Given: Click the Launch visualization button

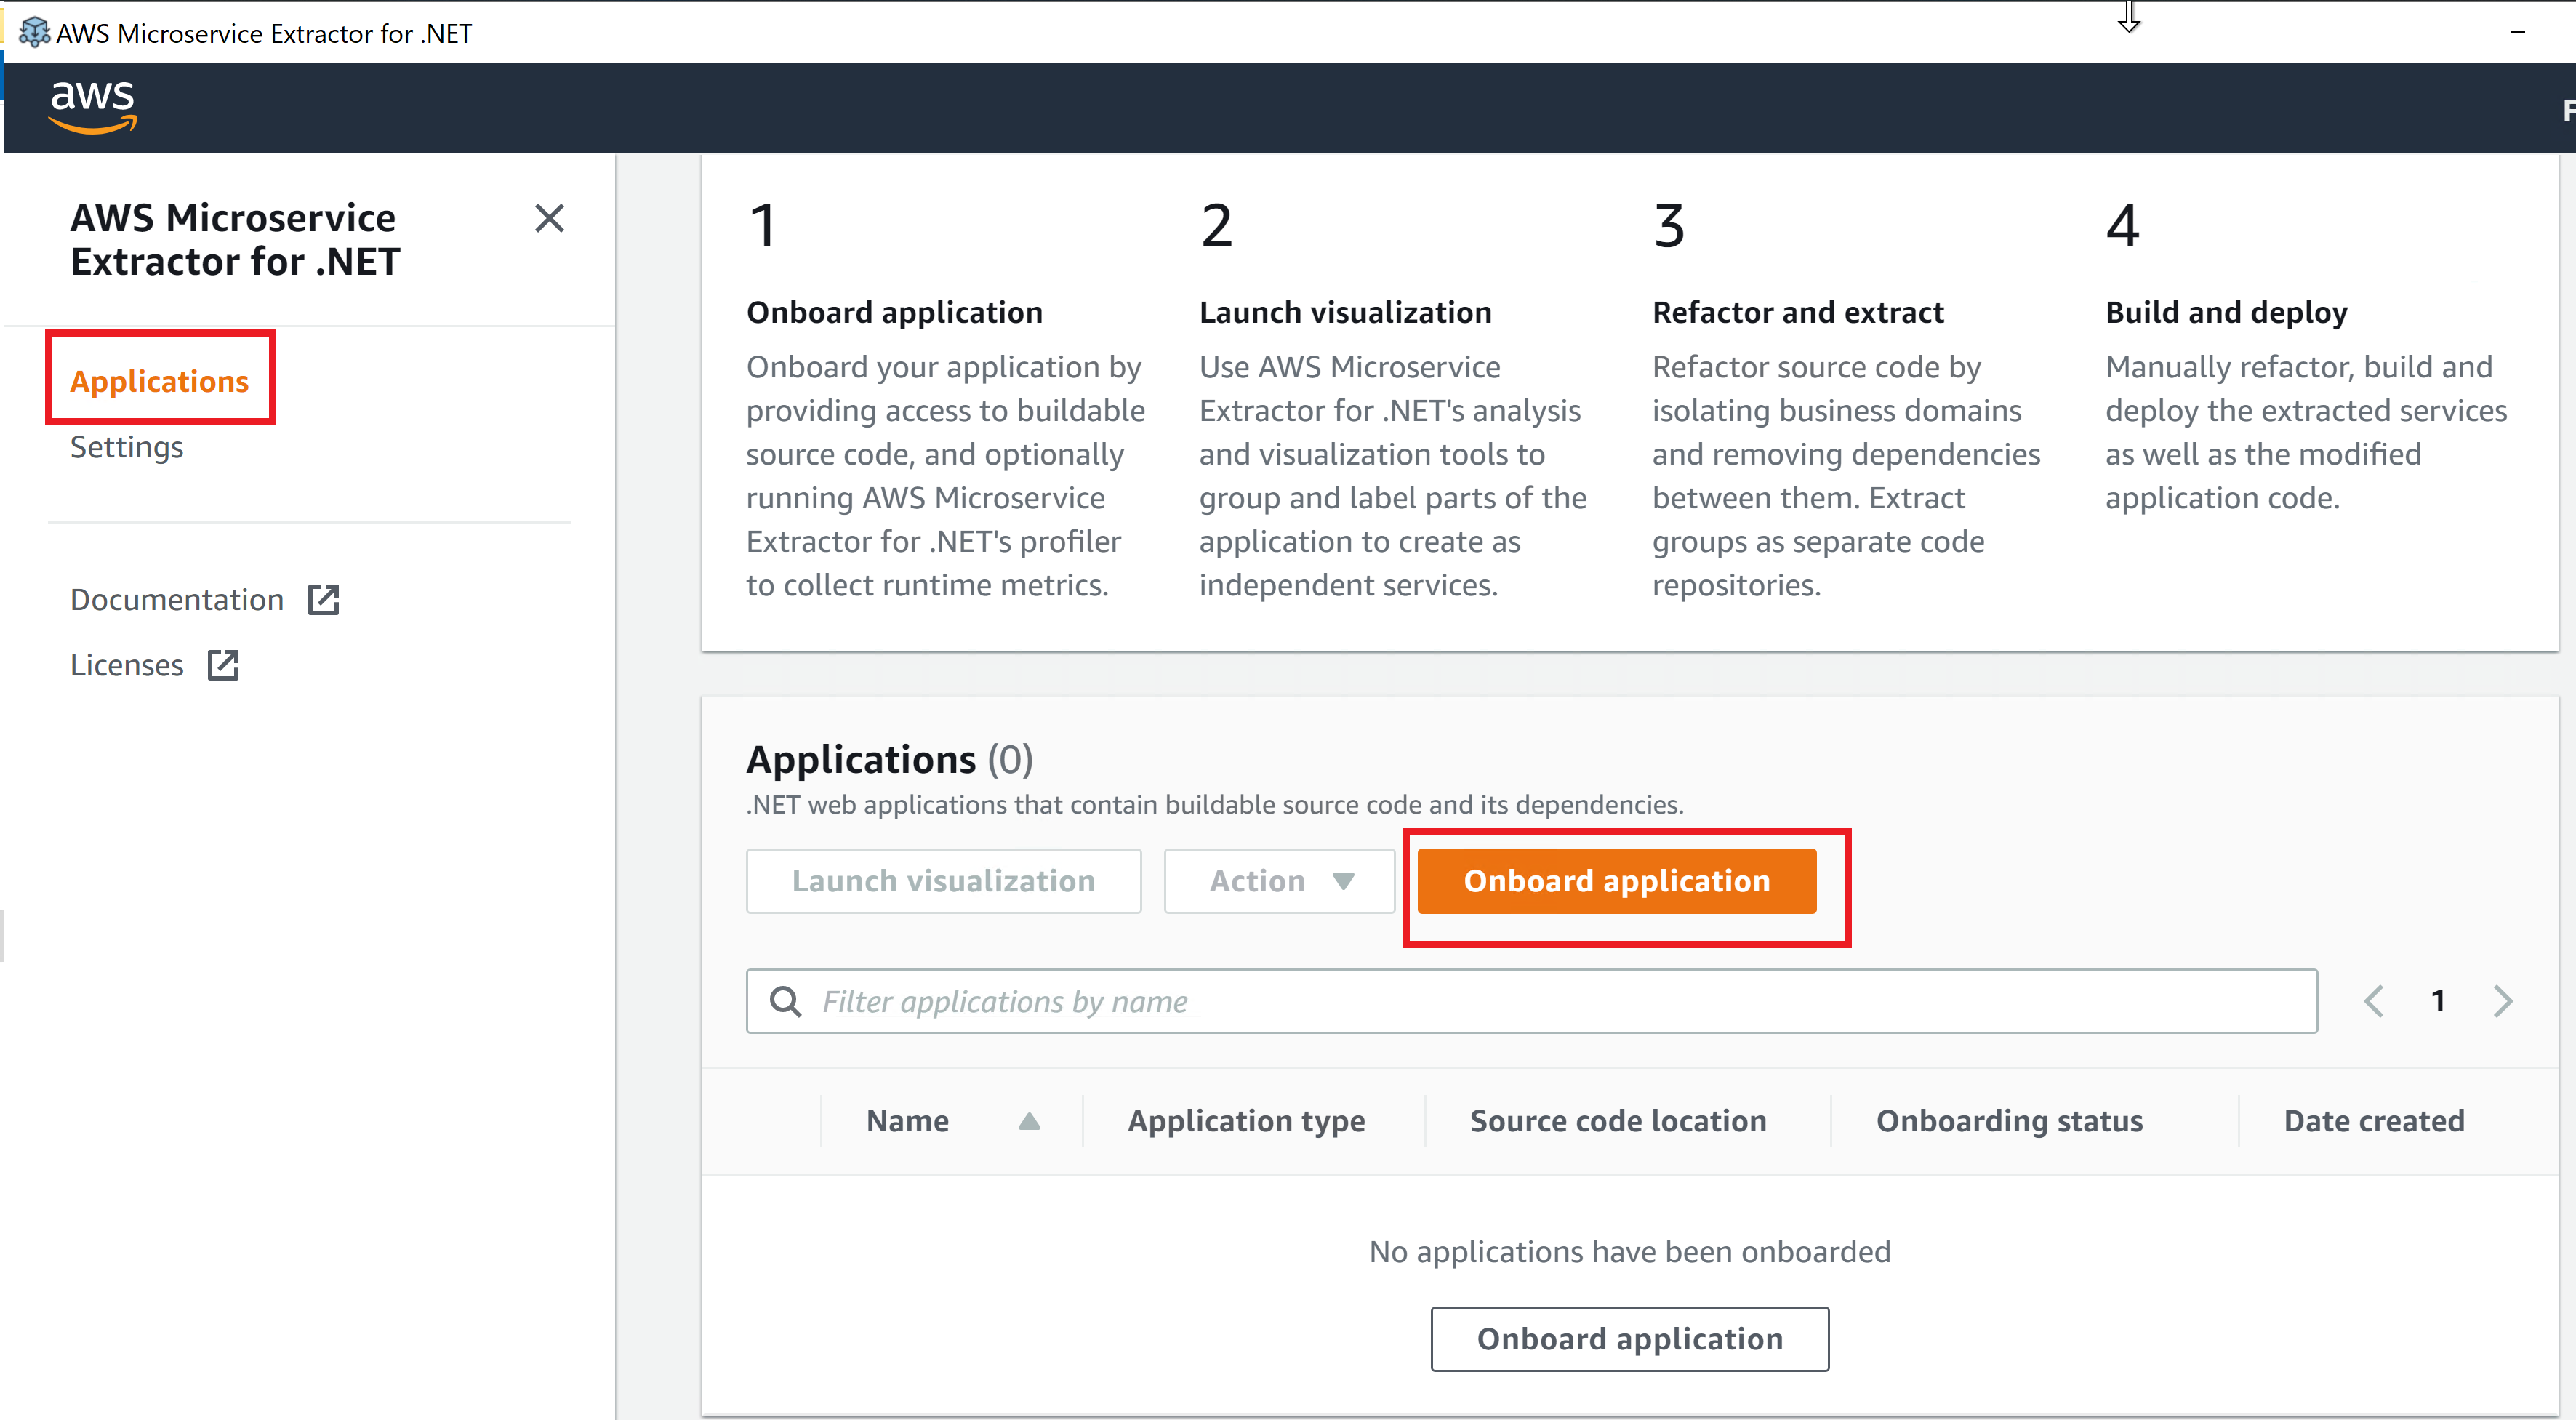Looking at the screenshot, I should pos(943,881).
